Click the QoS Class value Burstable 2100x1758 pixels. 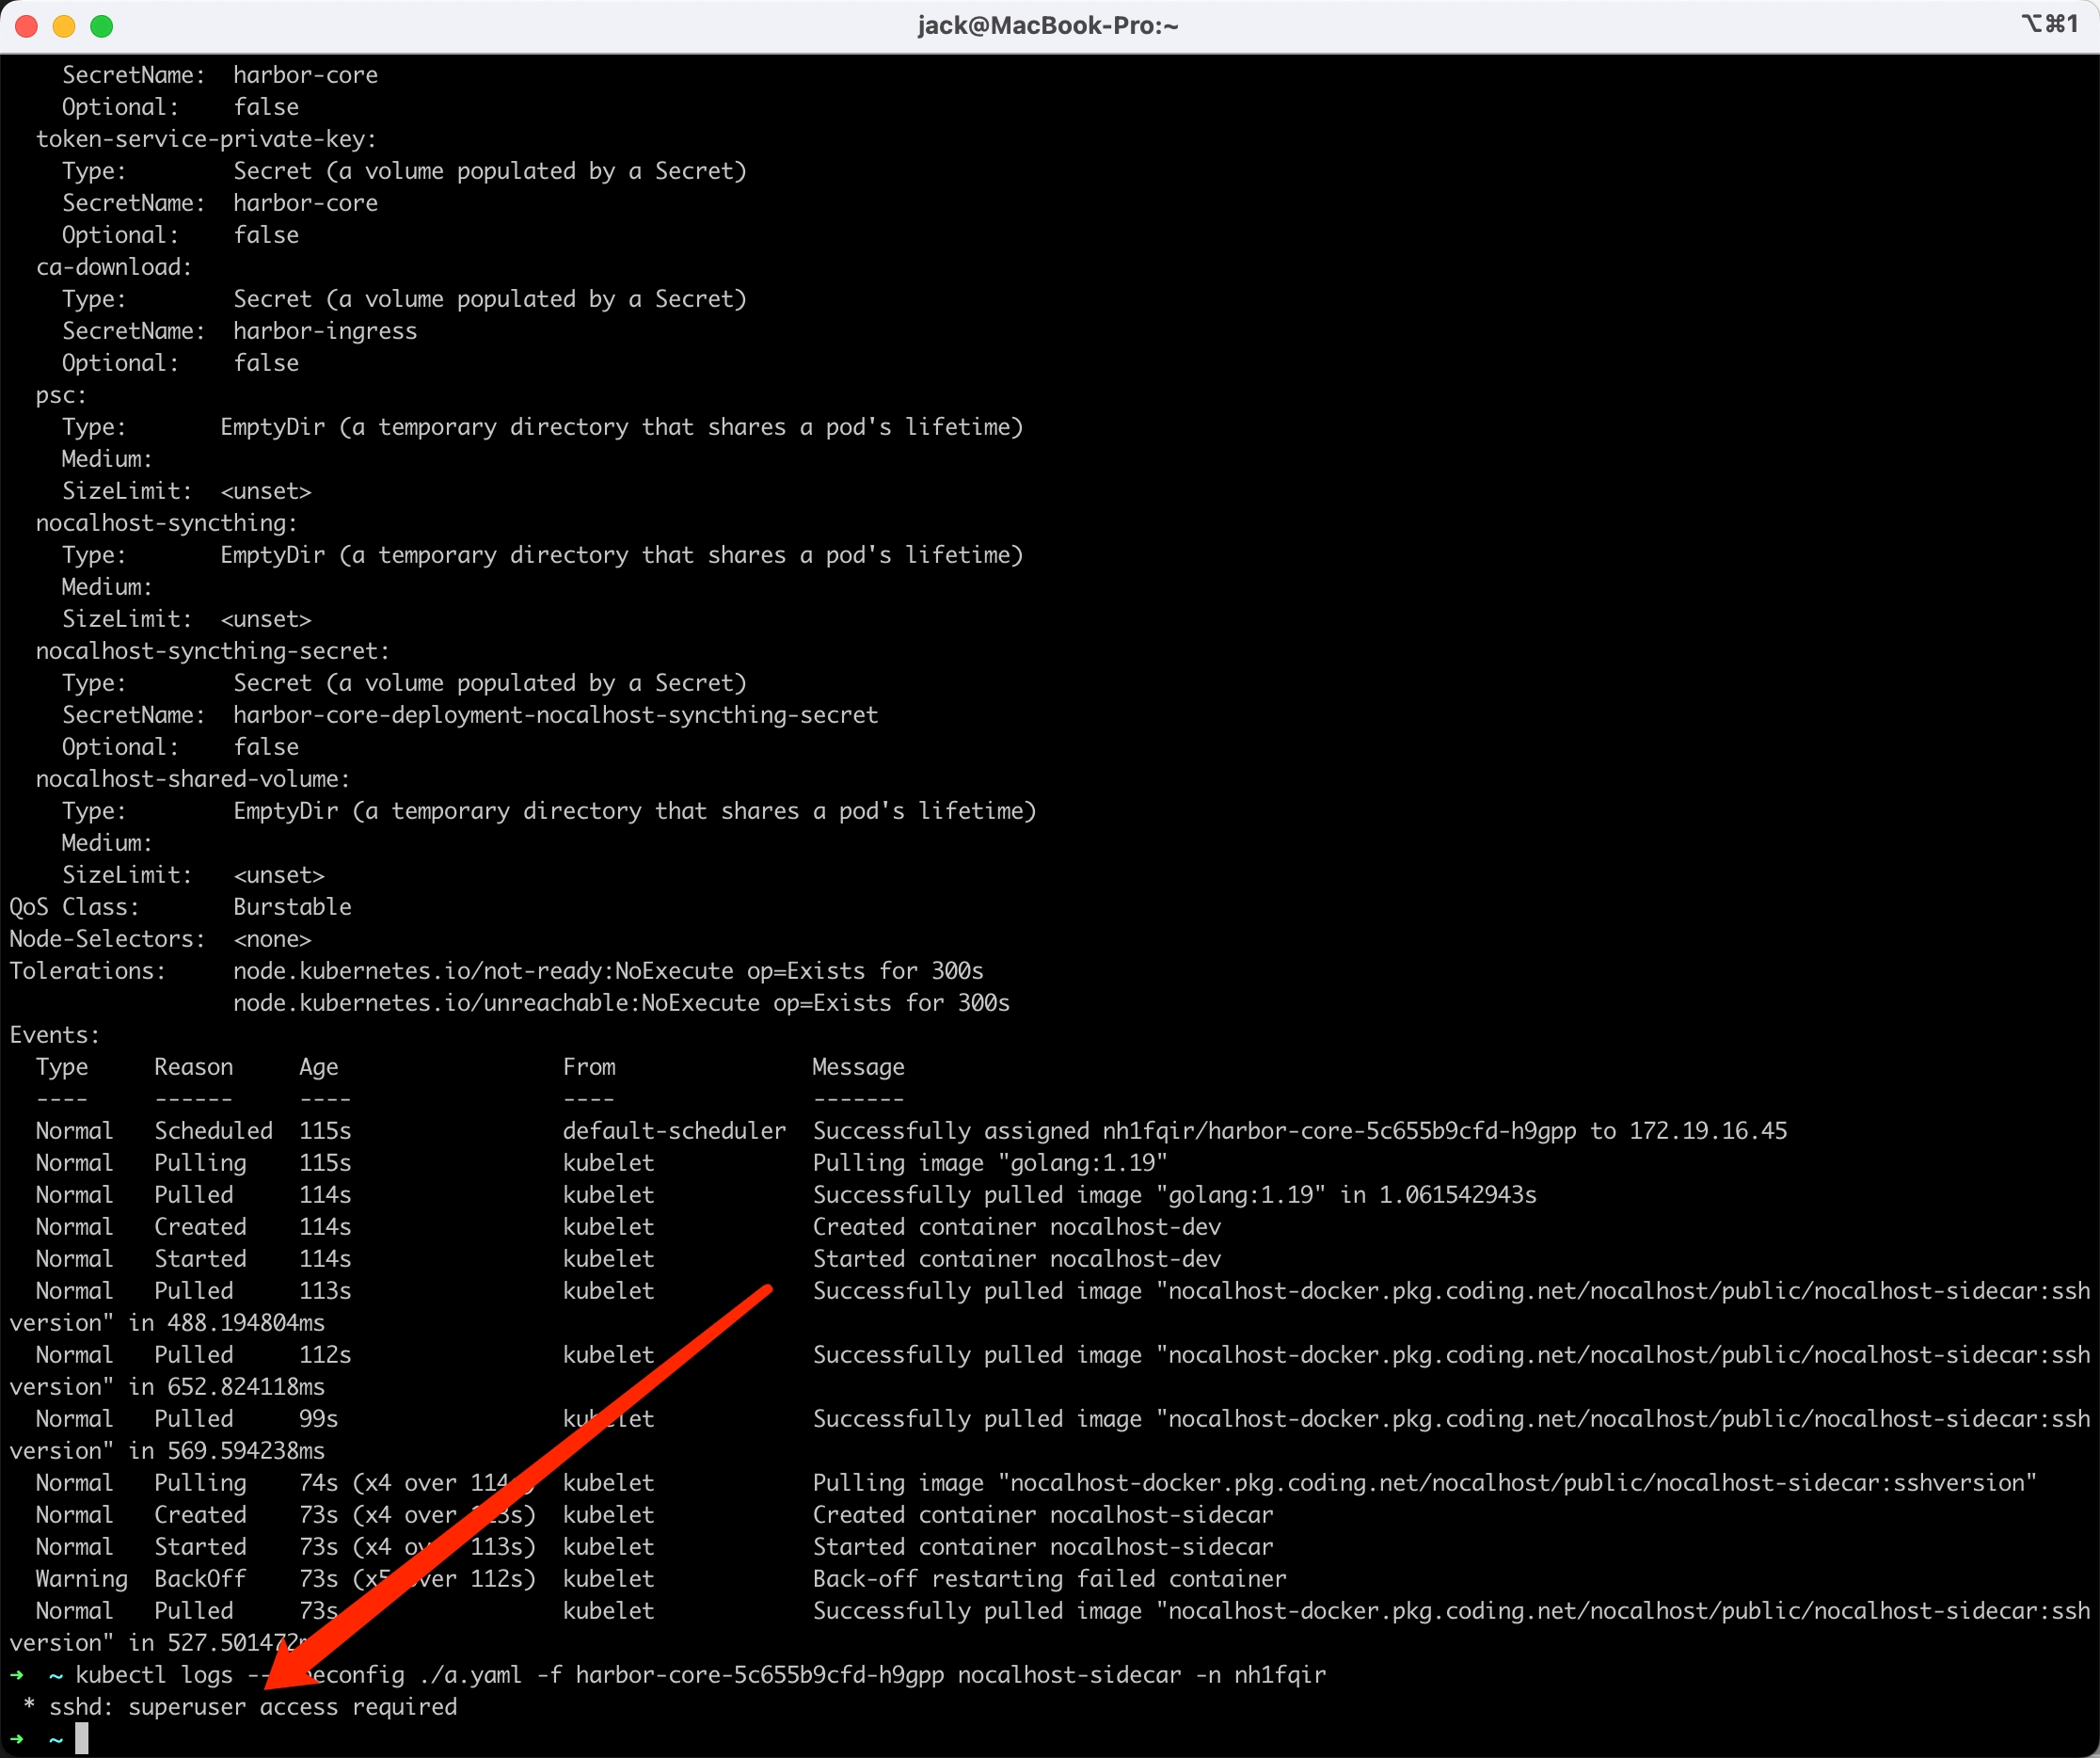click(292, 906)
